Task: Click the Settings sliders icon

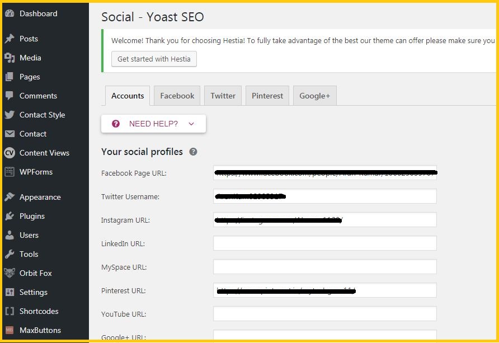Action: pyautogui.click(x=10, y=292)
